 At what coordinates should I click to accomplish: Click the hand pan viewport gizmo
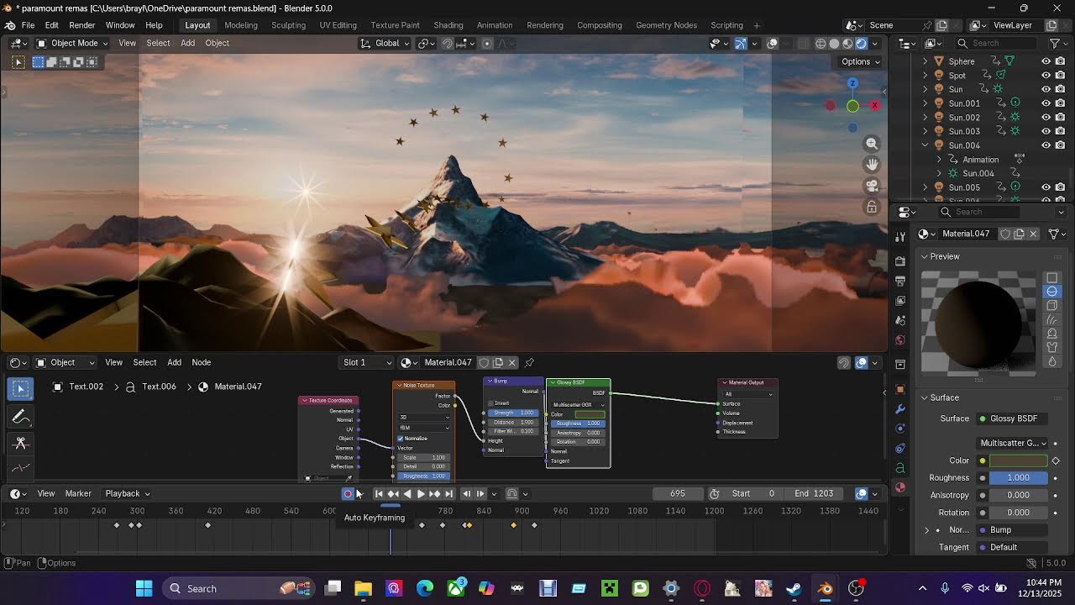pos(872,165)
